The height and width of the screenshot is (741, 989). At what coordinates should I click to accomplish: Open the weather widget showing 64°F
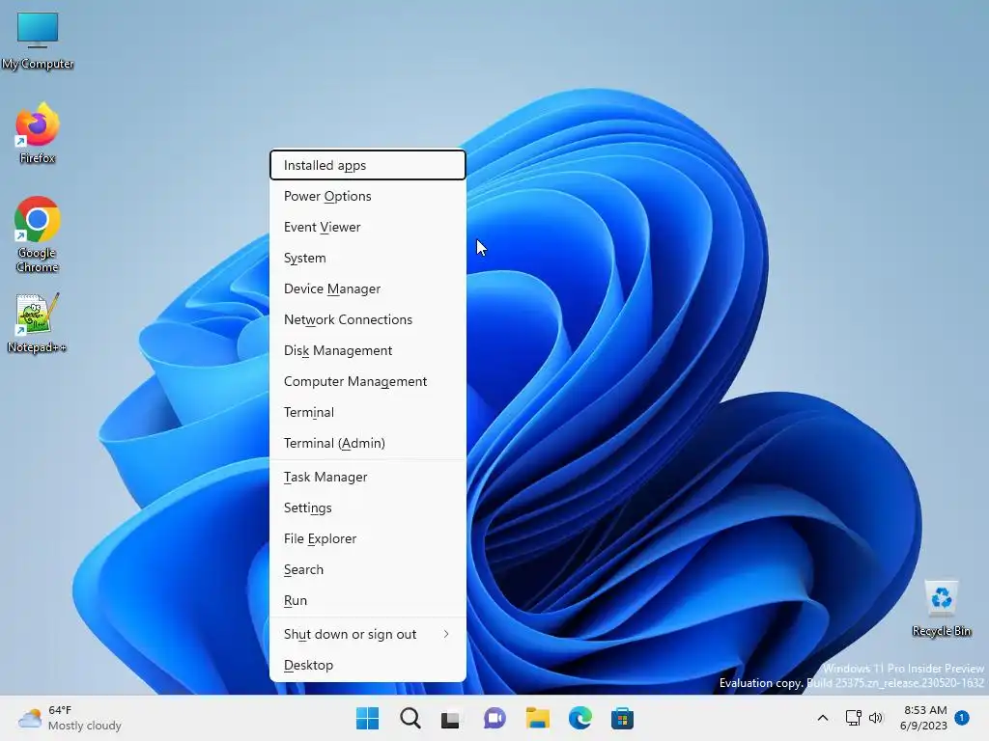click(70, 718)
